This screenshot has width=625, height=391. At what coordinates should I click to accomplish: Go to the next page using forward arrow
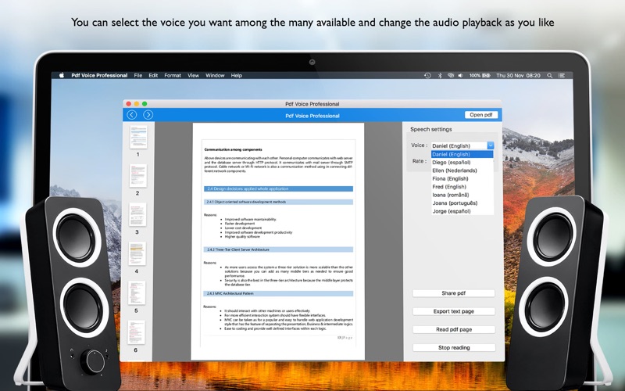(148, 115)
